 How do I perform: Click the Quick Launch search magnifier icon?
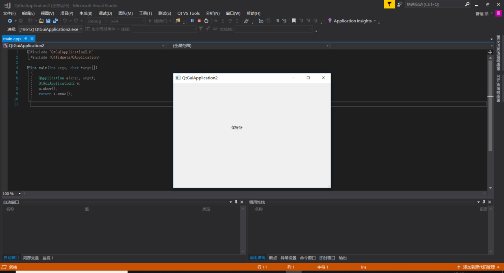coord(467,4)
